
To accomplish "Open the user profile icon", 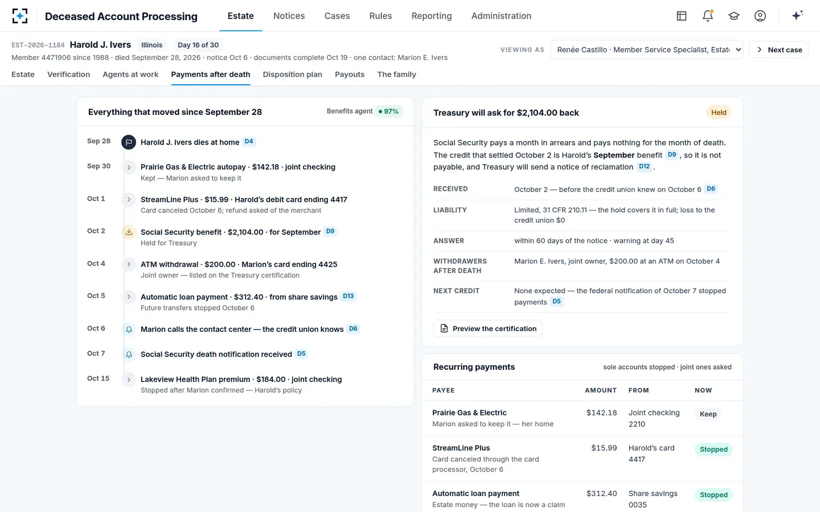I will (x=760, y=16).
